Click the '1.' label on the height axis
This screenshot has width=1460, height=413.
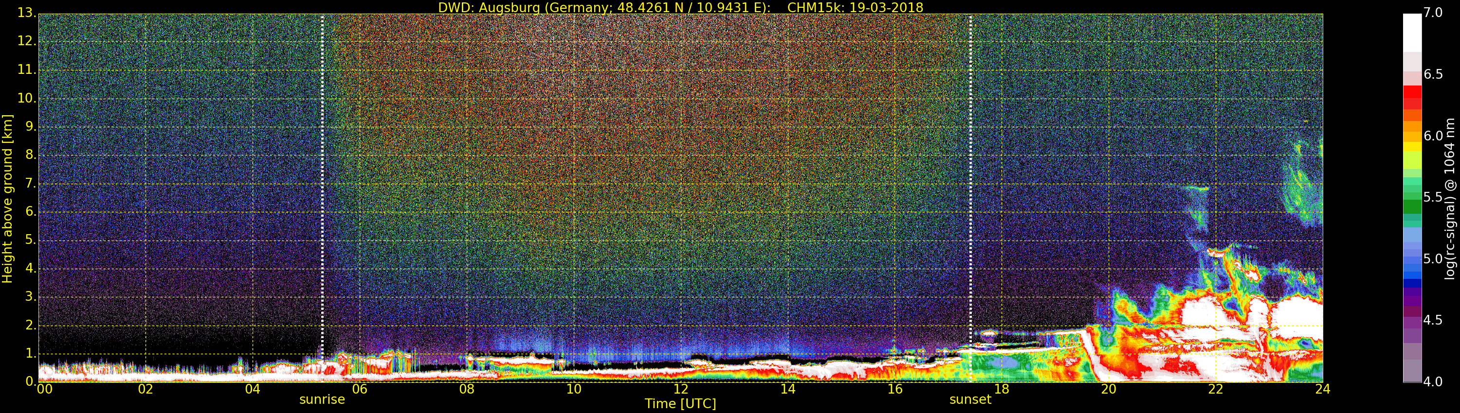tap(31, 353)
